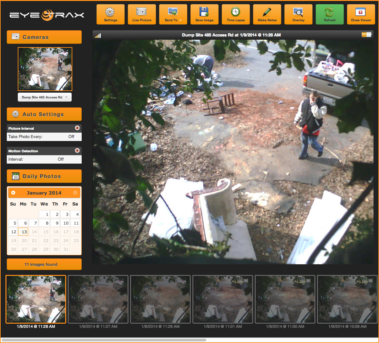Open the Dump Site 485 Access Rd camera dropdown
Viewport: 379px width, 343px height.
(x=45, y=97)
